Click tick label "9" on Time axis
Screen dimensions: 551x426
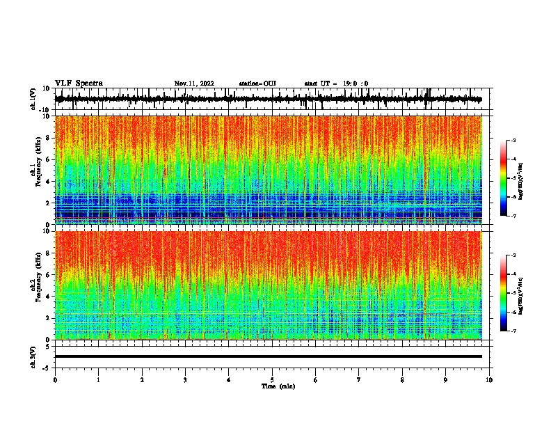click(445, 380)
